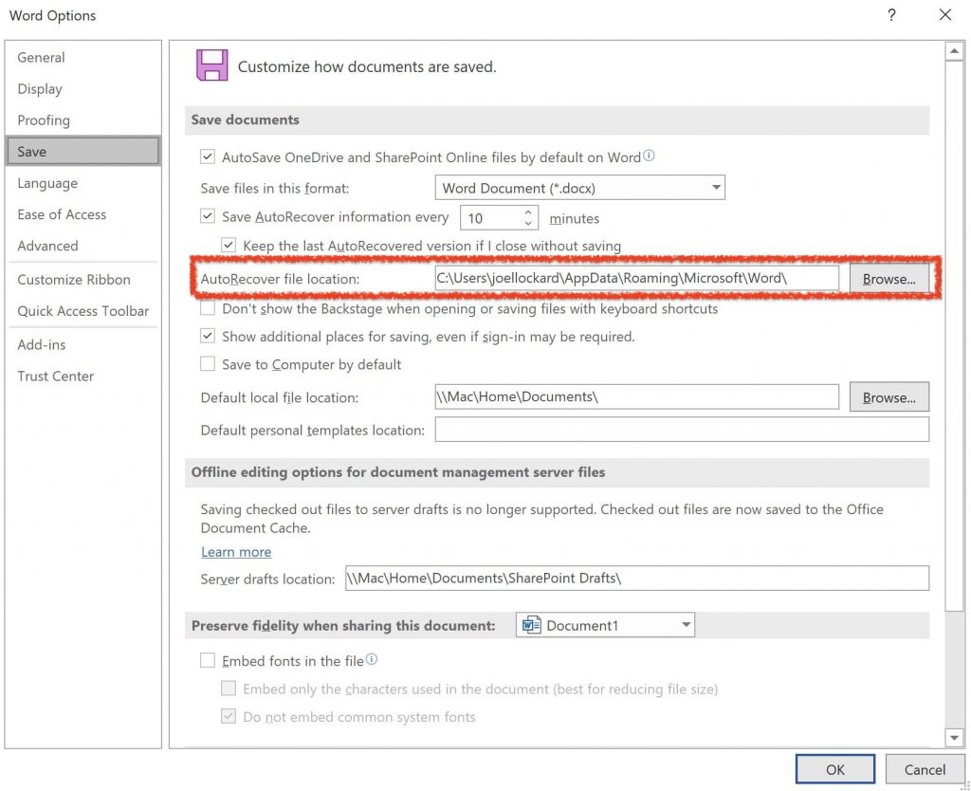This screenshot has width=971, height=791.
Task: Open Customize Ribbon settings
Action: [x=74, y=279]
